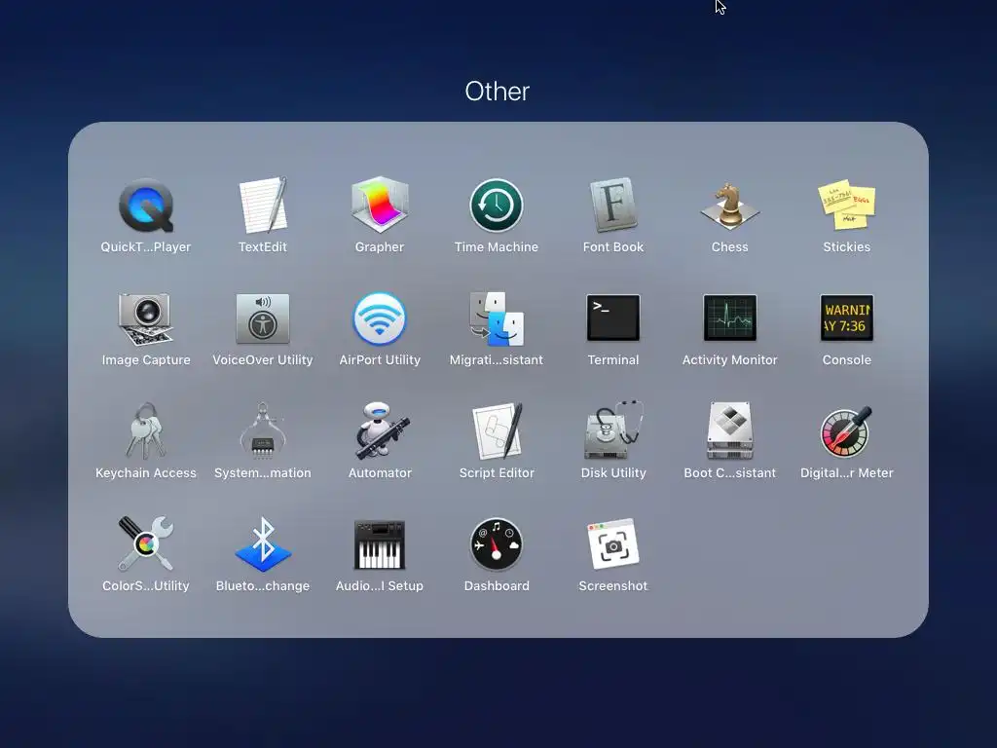
Task: Open the Stickies app icon
Action: (846, 206)
